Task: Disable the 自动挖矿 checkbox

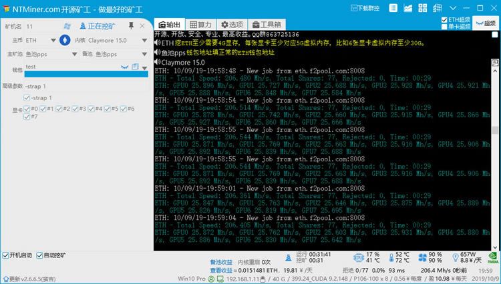Action: (x=39, y=255)
